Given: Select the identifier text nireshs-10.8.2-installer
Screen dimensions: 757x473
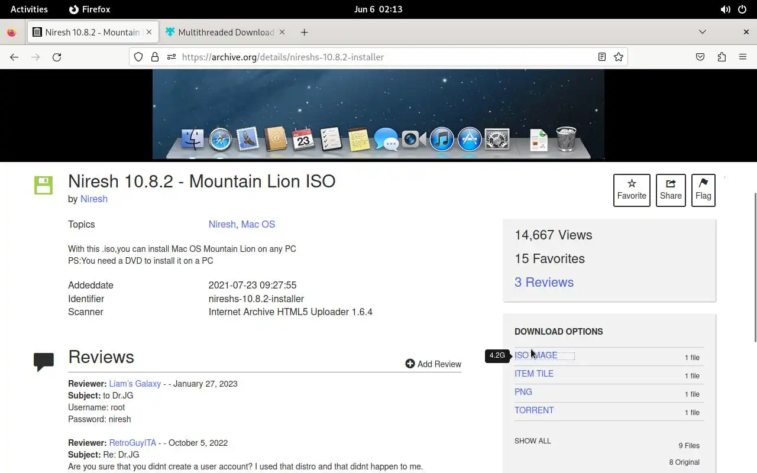Looking at the screenshot, I should [256, 299].
